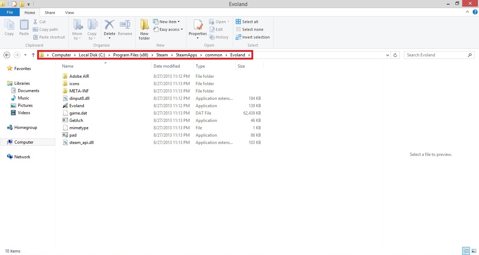This screenshot has width=479, height=255.
Task: Switch to the Share ribbon tab
Action: point(50,13)
